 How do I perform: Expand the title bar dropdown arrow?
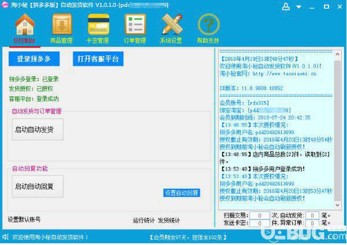click(x=298, y=7)
